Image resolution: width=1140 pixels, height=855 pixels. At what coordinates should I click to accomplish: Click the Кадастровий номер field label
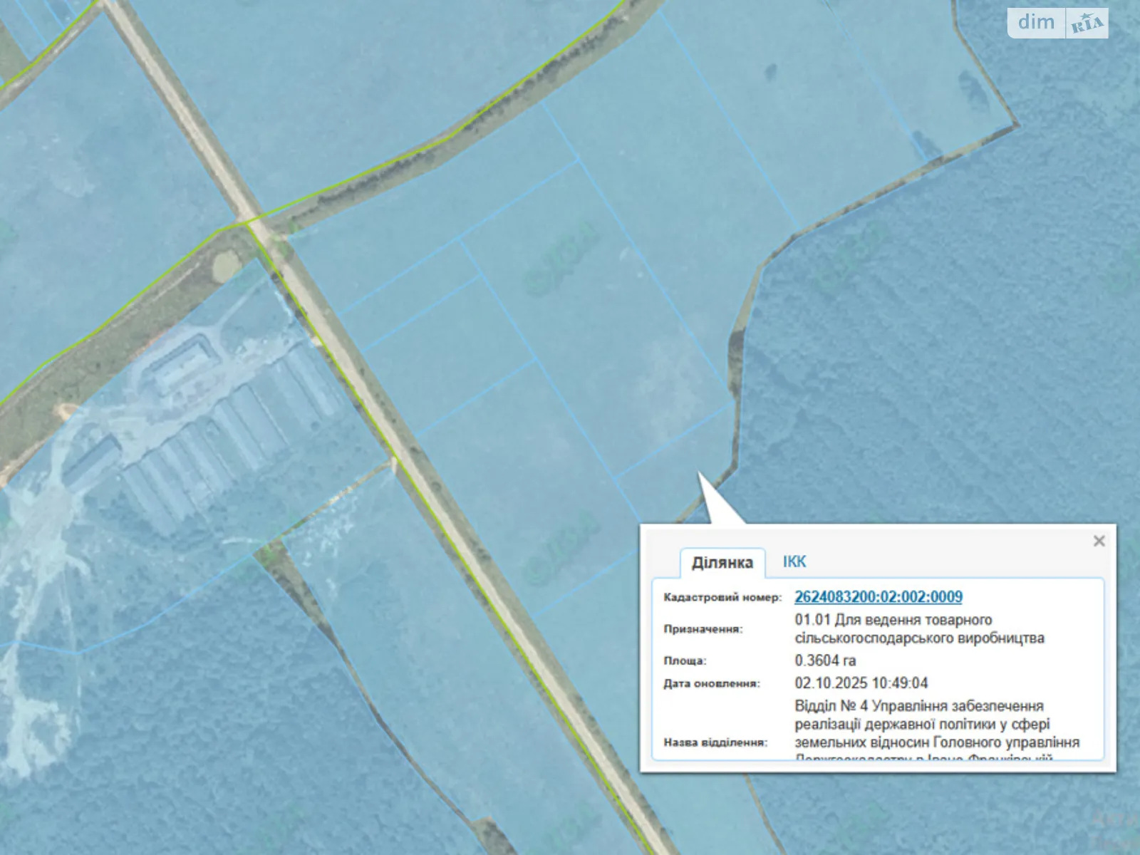tap(722, 598)
